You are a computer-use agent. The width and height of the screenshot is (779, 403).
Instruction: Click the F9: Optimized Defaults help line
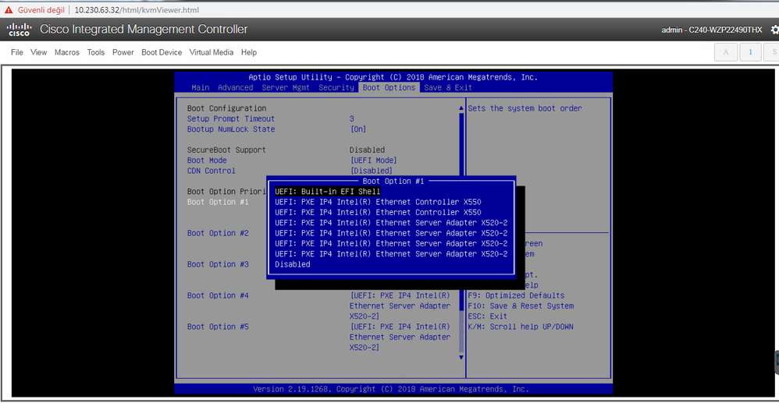pos(516,295)
